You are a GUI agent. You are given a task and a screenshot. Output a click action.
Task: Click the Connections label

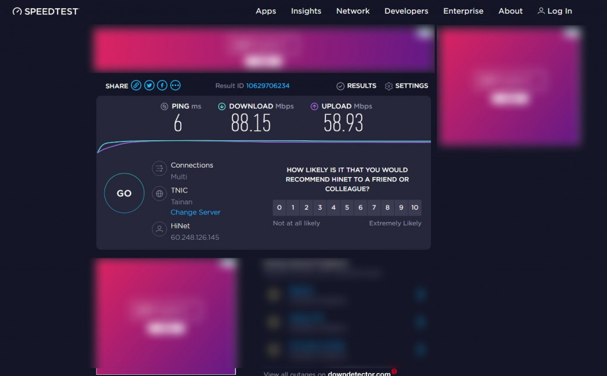point(192,165)
